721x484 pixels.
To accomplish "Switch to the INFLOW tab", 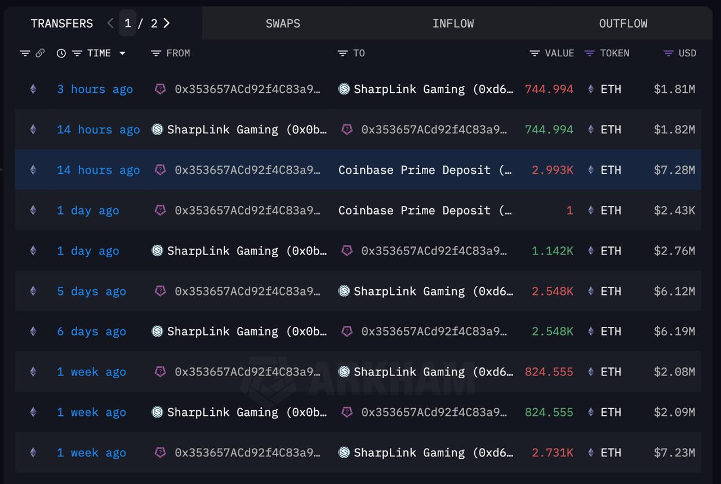I will coord(453,24).
